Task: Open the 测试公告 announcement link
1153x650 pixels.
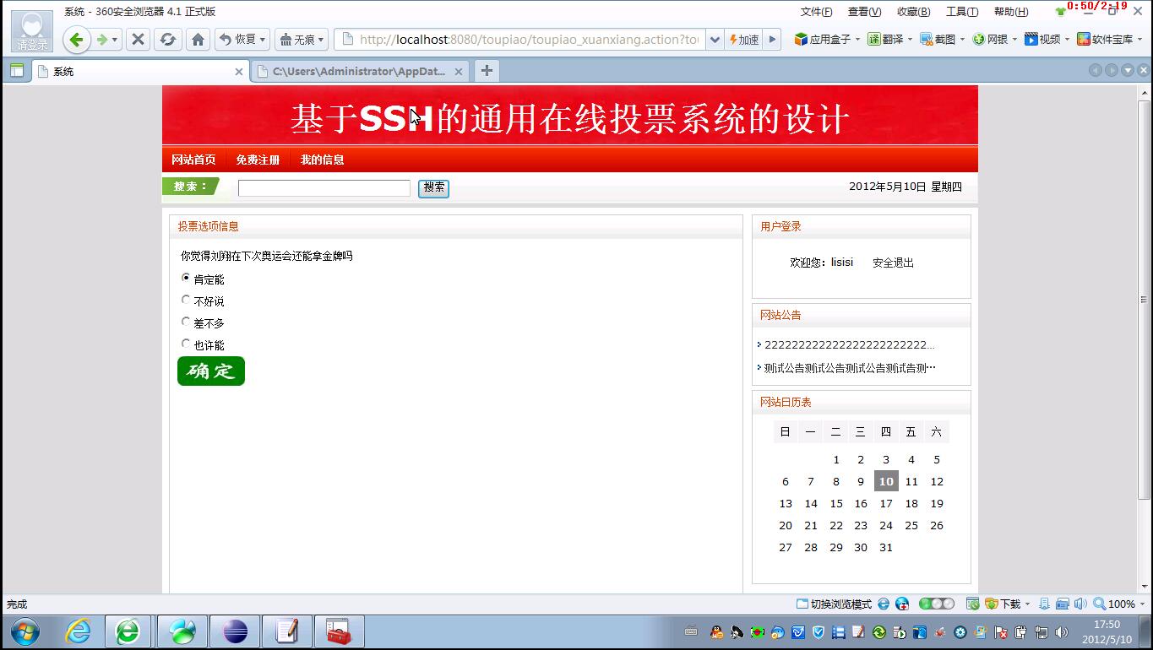Action: click(x=850, y=368)
